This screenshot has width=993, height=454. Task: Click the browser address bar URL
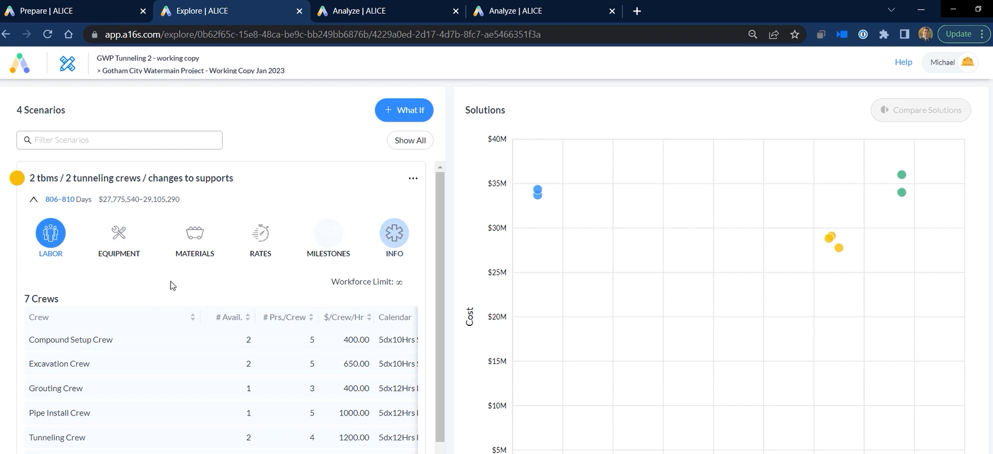322,34
